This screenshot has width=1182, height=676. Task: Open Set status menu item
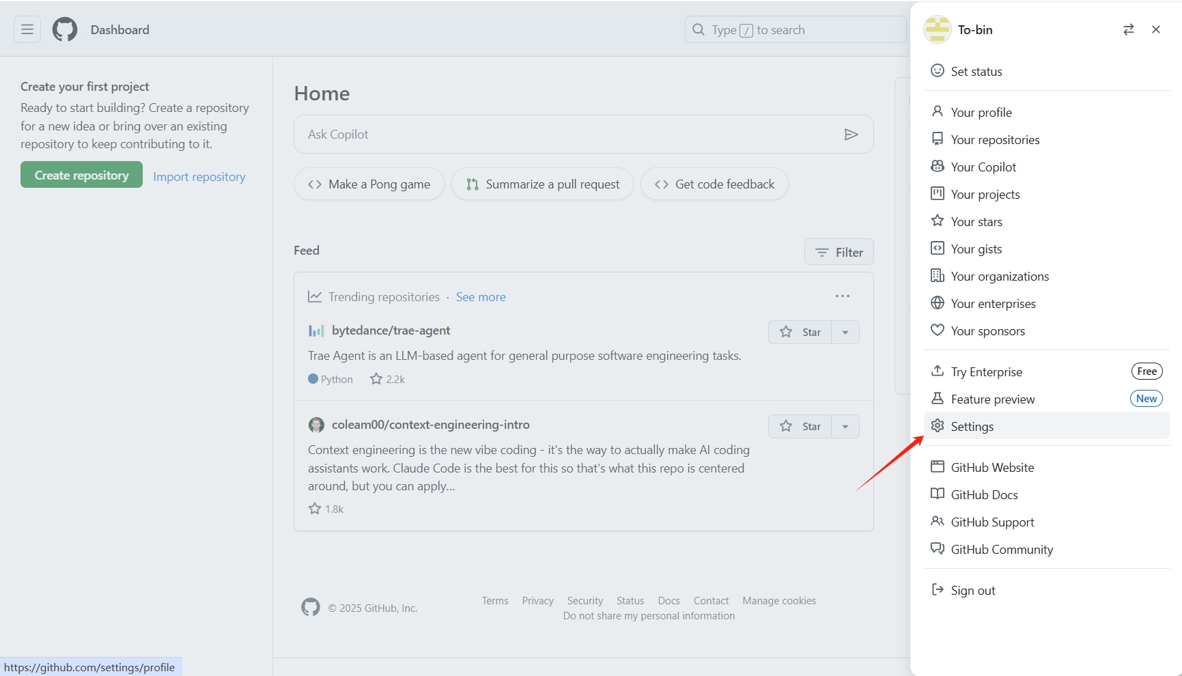(x=1046, y=71)
